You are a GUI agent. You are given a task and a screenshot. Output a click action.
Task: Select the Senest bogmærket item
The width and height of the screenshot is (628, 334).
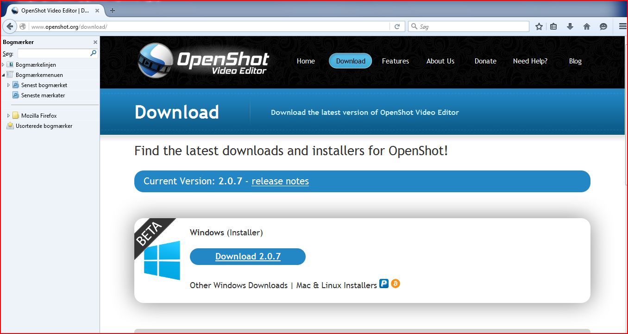coord(44,85)
